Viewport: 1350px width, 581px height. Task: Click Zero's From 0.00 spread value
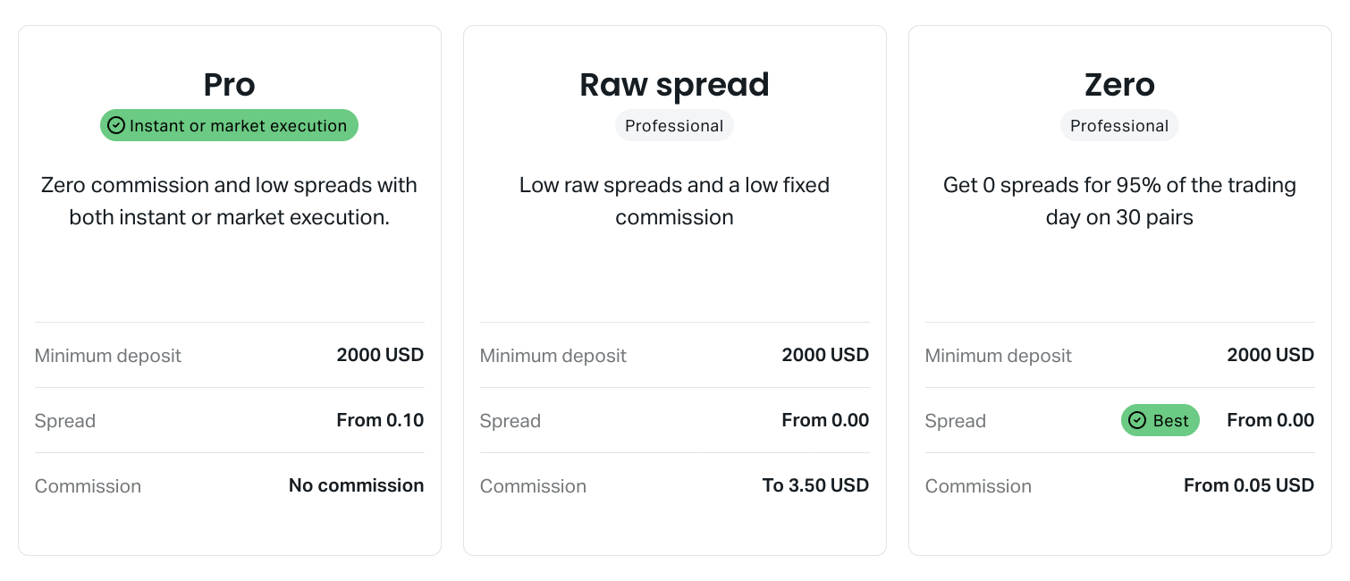[x=1270, y=420]
